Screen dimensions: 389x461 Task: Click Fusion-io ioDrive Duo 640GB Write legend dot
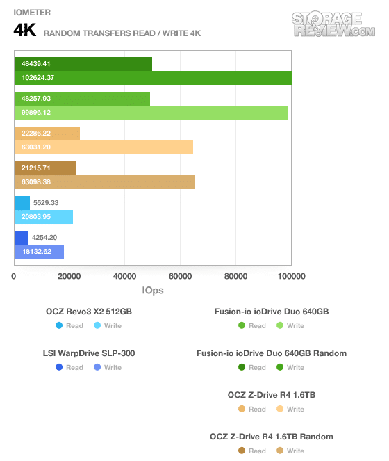point(280,325)
